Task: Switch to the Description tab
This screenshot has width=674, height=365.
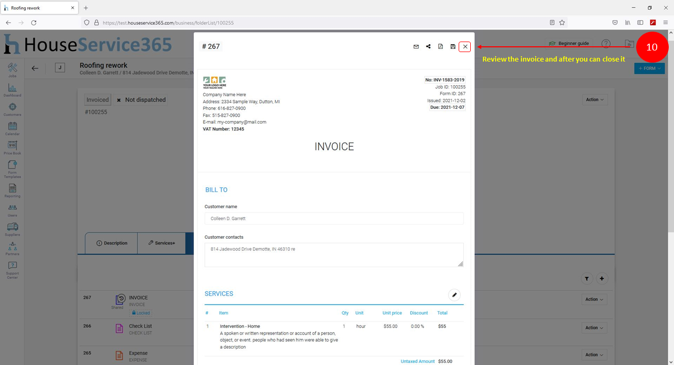Action: click(x=112, y=243)
